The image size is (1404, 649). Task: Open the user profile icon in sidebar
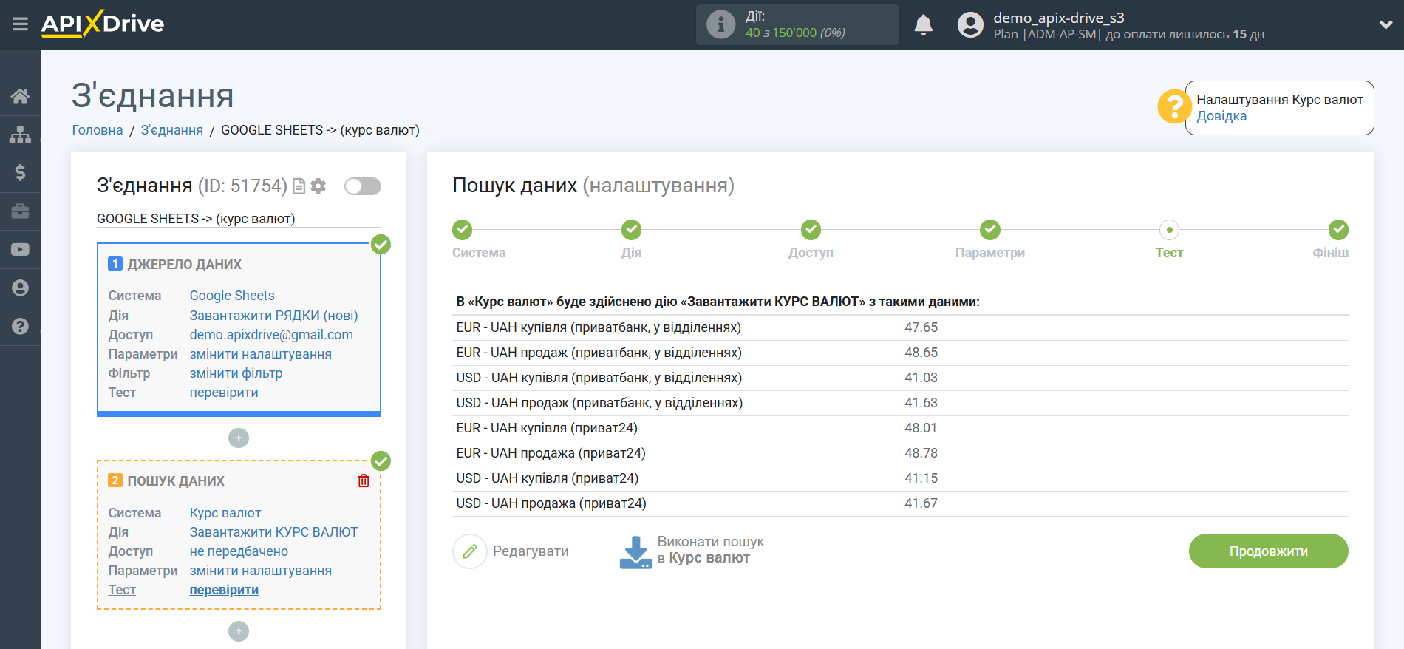click(x=20, y=288)
